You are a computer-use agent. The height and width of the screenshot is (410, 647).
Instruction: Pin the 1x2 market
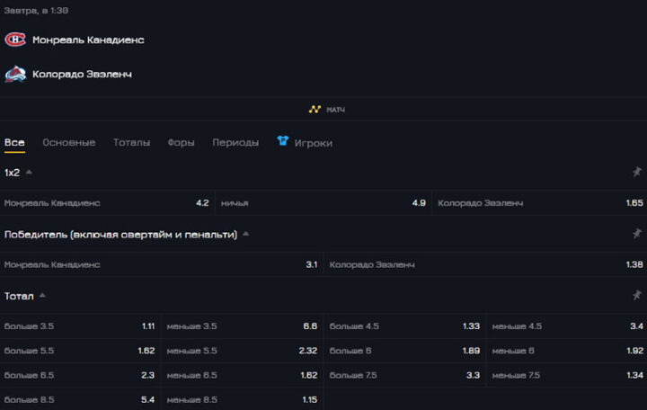point(637,172)
